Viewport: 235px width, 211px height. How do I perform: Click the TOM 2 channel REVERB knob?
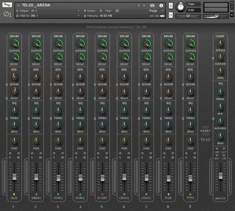(80, 78)
